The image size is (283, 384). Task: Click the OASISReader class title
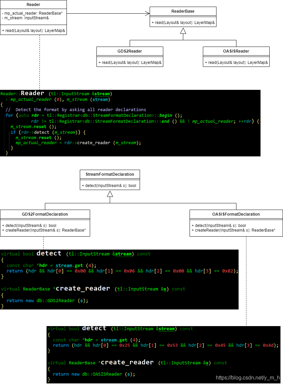(236, 51)
